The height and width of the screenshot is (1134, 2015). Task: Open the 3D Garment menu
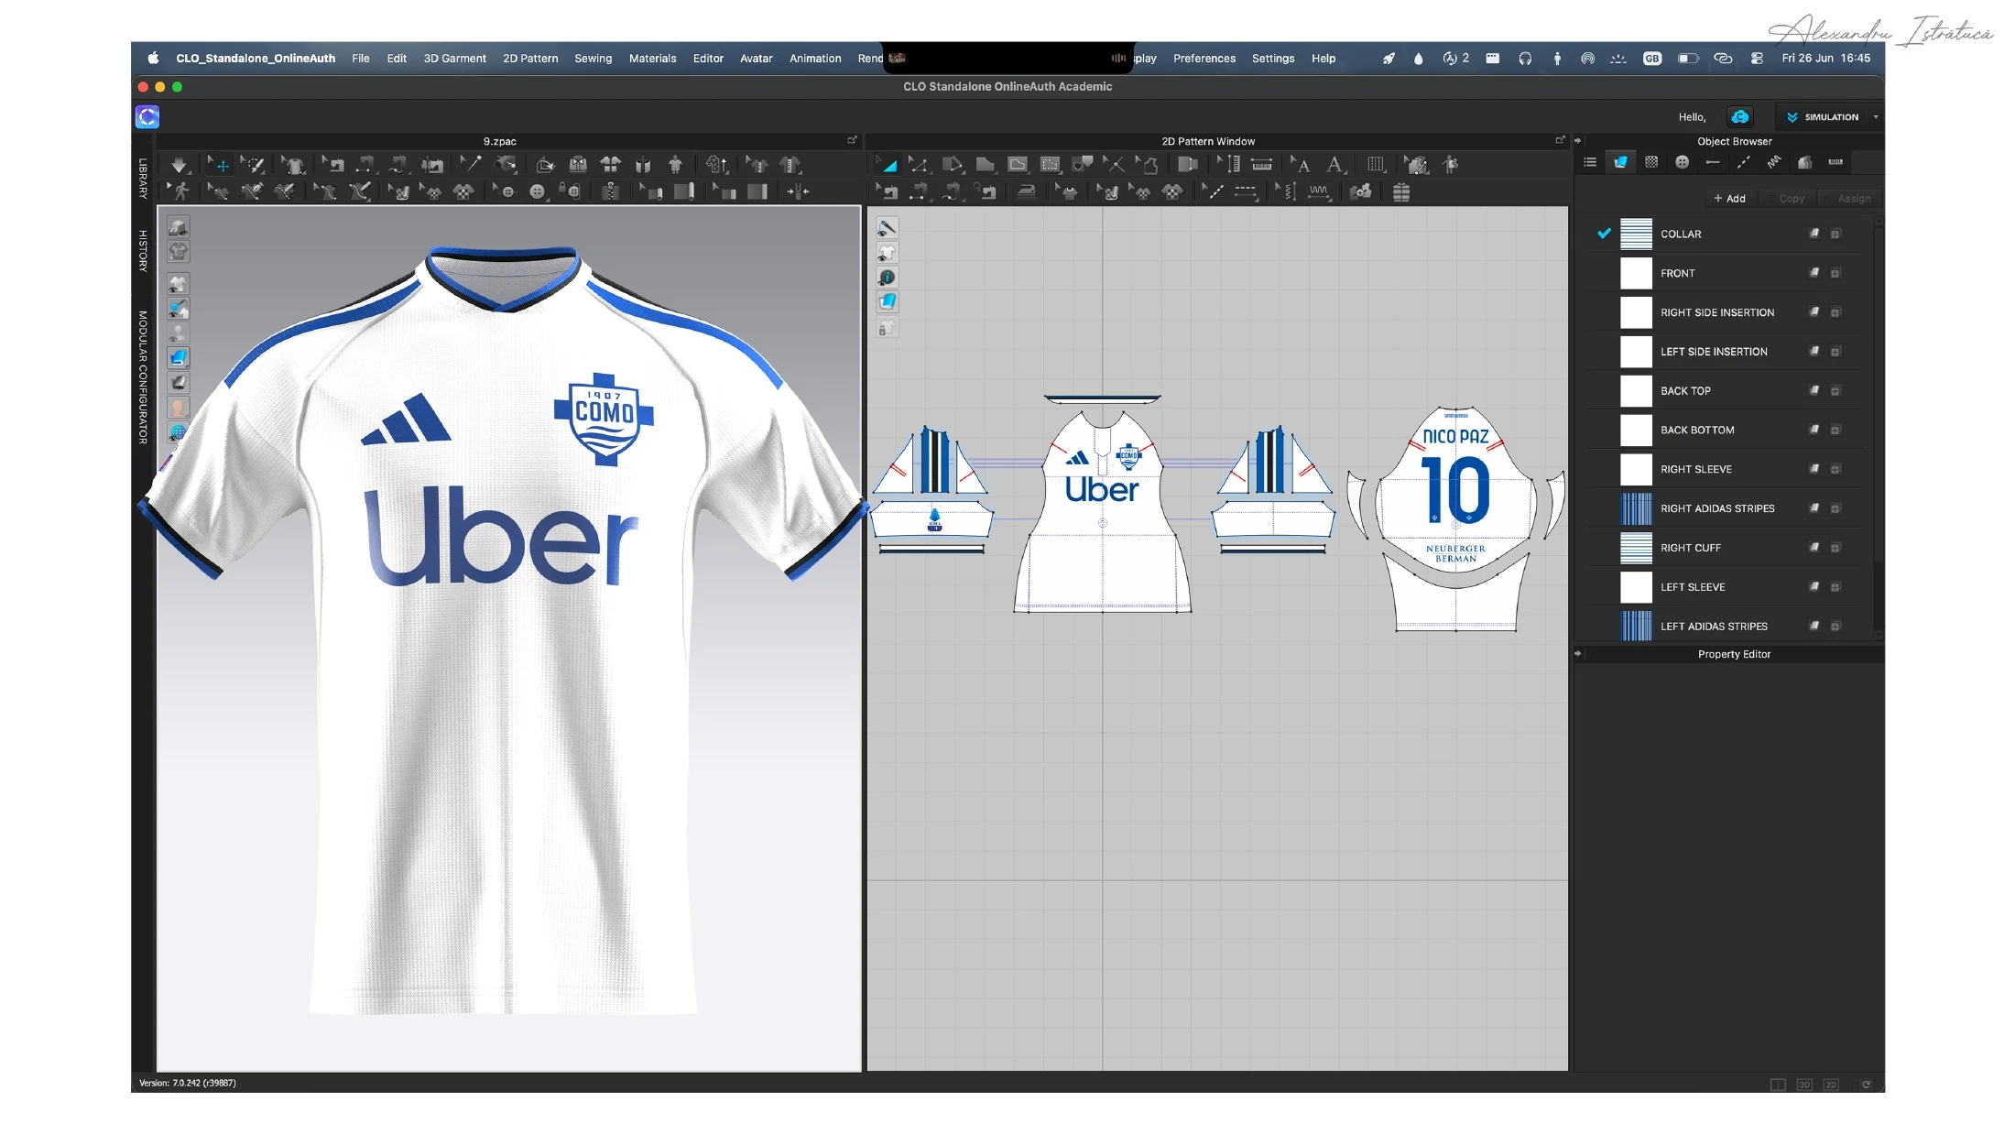pyautogui.click(x=454, y=58)
